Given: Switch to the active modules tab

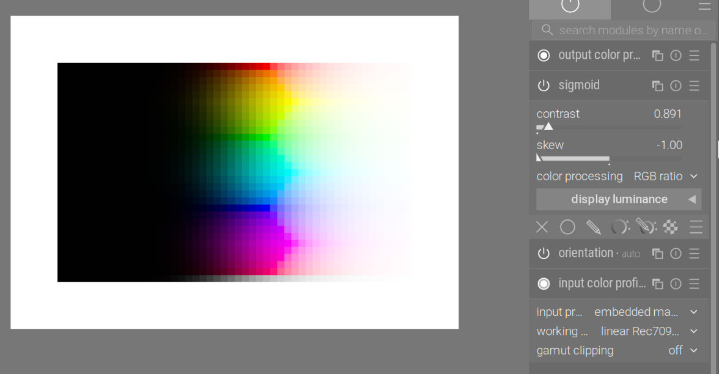Looking at the screenshot, I should click(570, 9).
